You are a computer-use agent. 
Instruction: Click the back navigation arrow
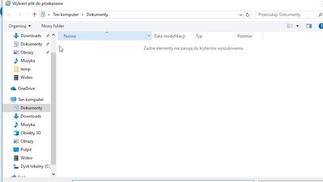[9, 15]
